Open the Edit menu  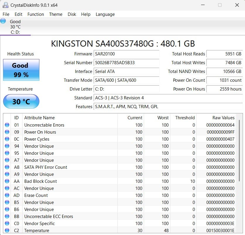18,14
